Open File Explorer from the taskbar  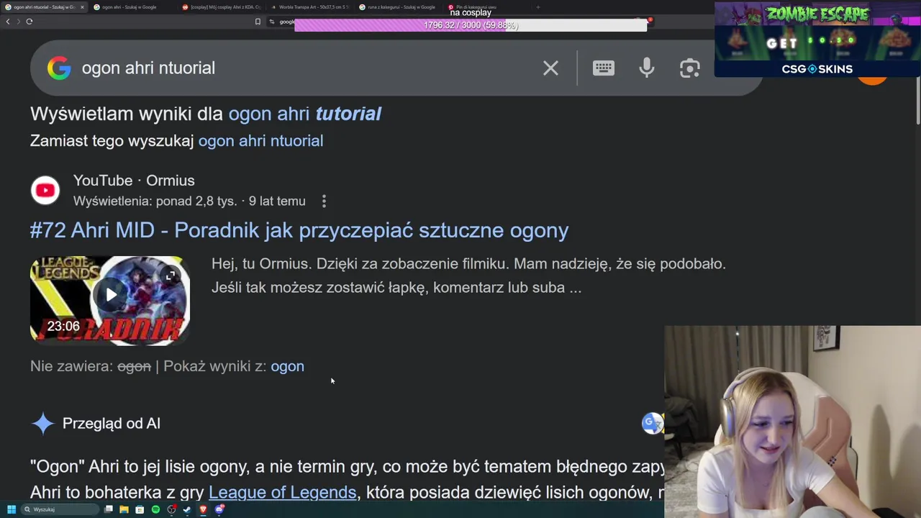pos(124,509)
